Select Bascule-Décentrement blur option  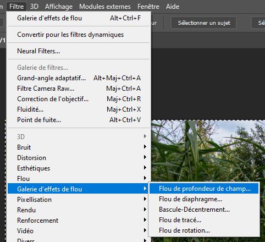coord(204,210)
